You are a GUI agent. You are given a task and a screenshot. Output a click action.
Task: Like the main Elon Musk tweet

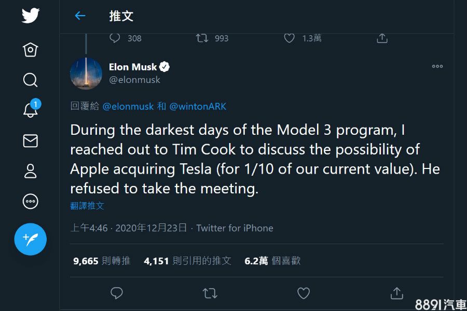point(304,293)
